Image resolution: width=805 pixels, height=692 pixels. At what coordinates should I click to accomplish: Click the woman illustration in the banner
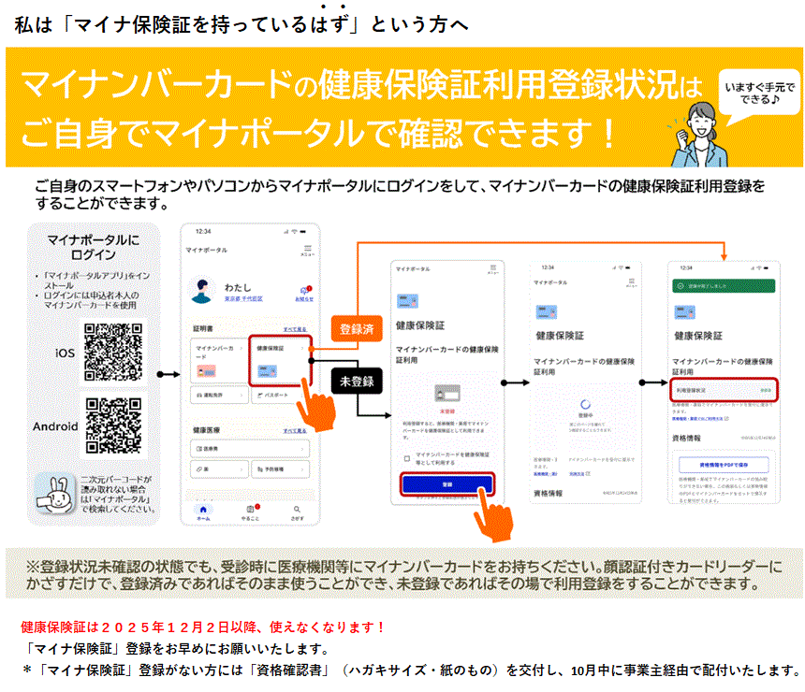click(698, 135)
